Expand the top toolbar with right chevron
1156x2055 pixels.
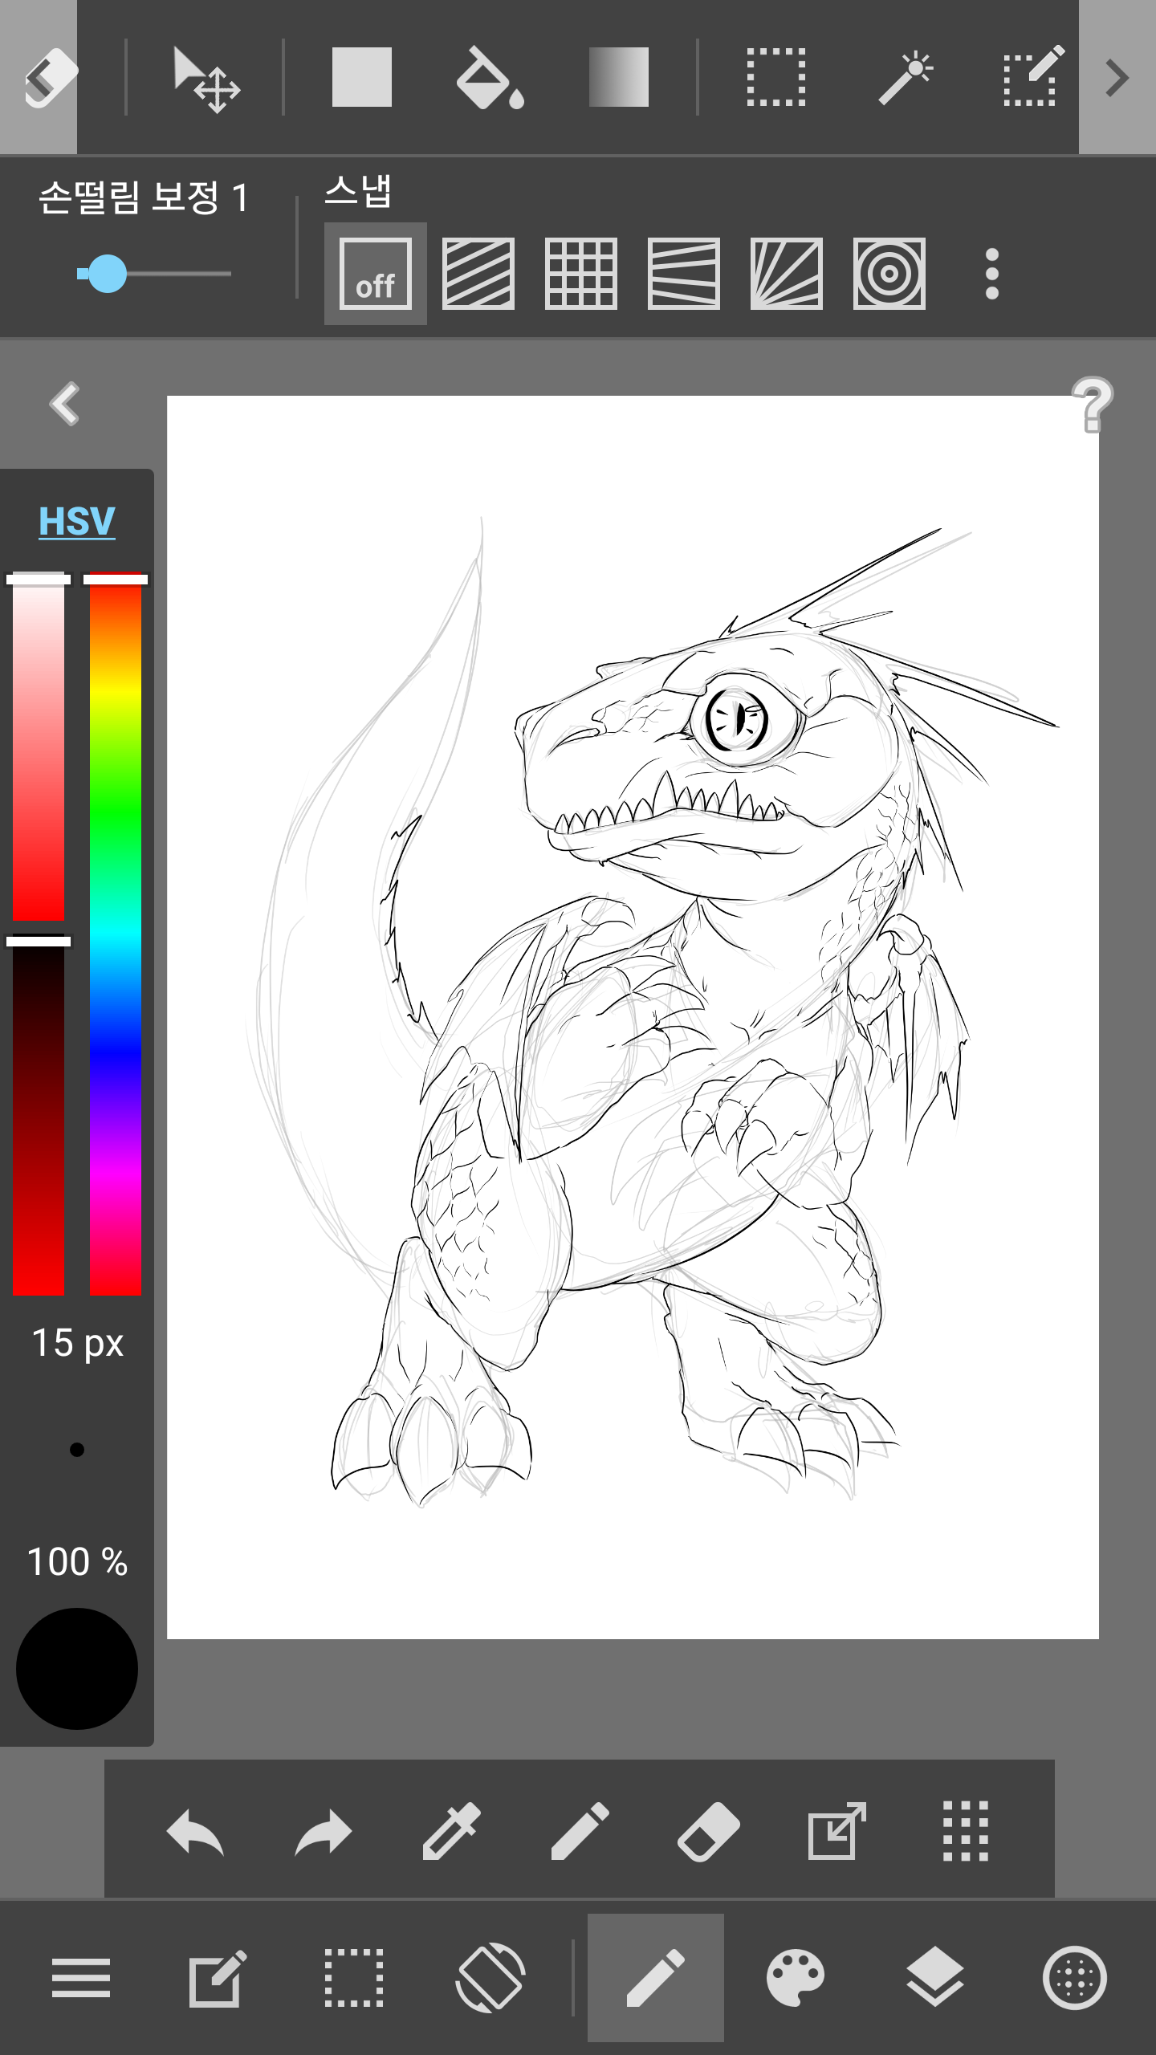pyautogui.click(x=1117, y=77)
